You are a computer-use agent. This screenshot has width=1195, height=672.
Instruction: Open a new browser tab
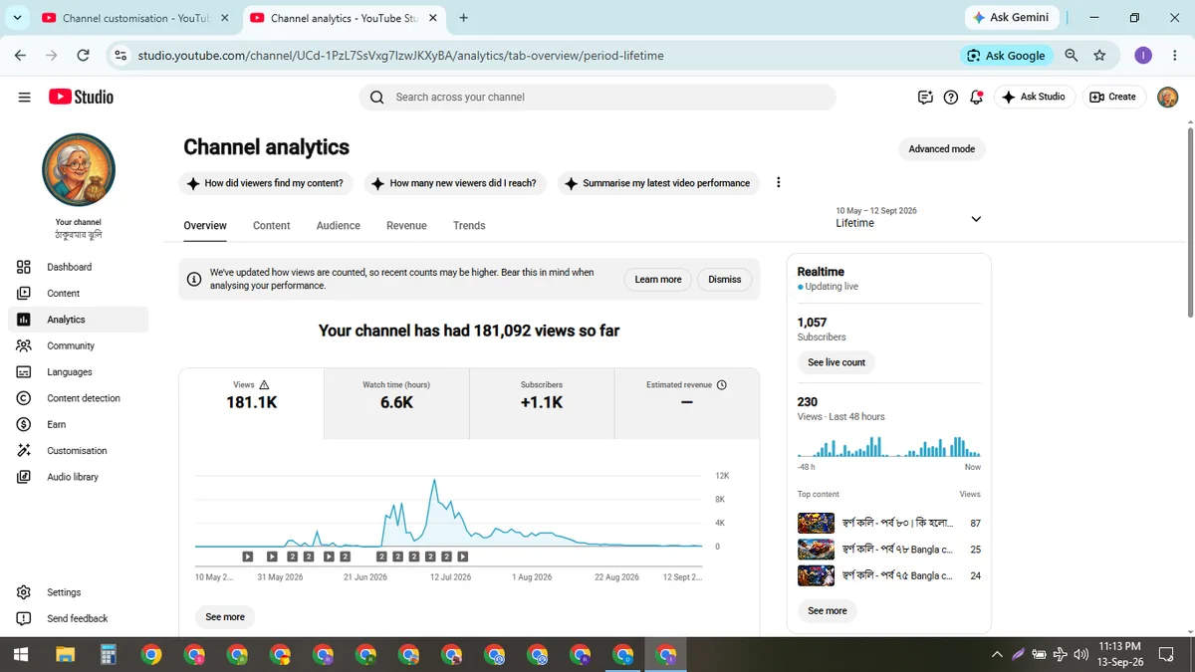(x=463, y=18)
